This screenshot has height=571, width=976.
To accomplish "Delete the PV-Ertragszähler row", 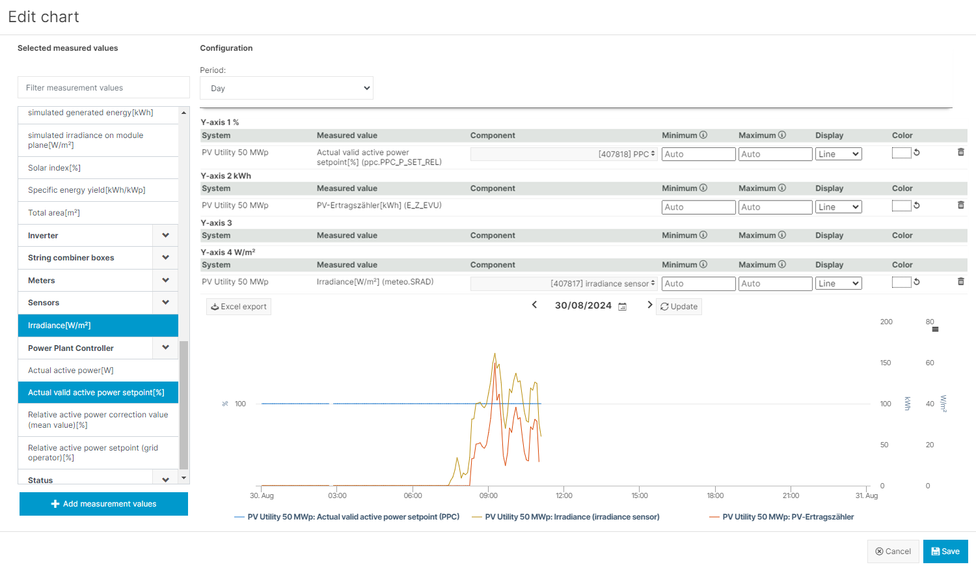I will tap(960, 205).
